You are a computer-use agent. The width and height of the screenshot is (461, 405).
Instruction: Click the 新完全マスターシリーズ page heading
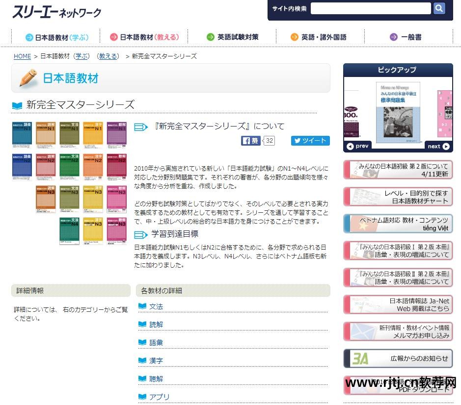(x=80, y=104)
